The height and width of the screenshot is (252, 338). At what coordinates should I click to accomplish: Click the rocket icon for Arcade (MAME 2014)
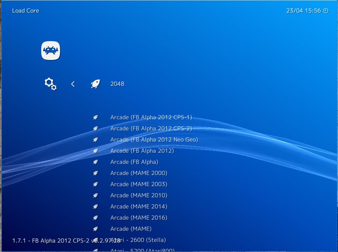[95, 207]
